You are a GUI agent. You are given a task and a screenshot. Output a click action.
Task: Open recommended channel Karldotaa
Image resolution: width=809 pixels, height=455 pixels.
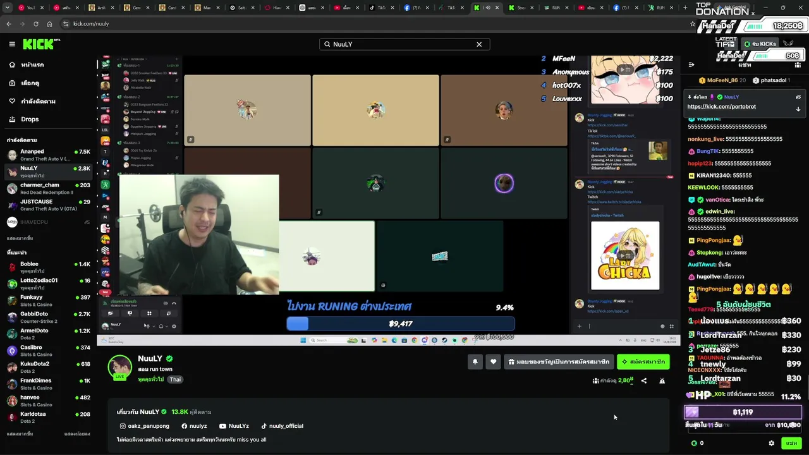[48, 418]
